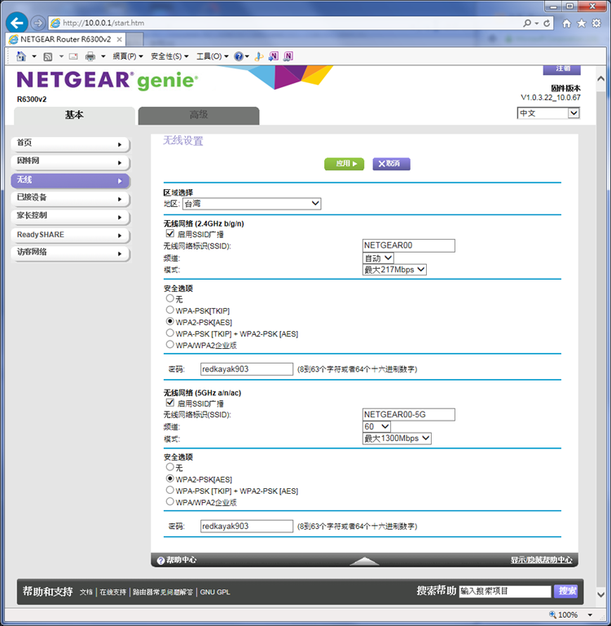Screen dimensions: 611x626
Task: Open the 因特网 sidebar item
Action: pyautogui.click(x=70, y=161)
